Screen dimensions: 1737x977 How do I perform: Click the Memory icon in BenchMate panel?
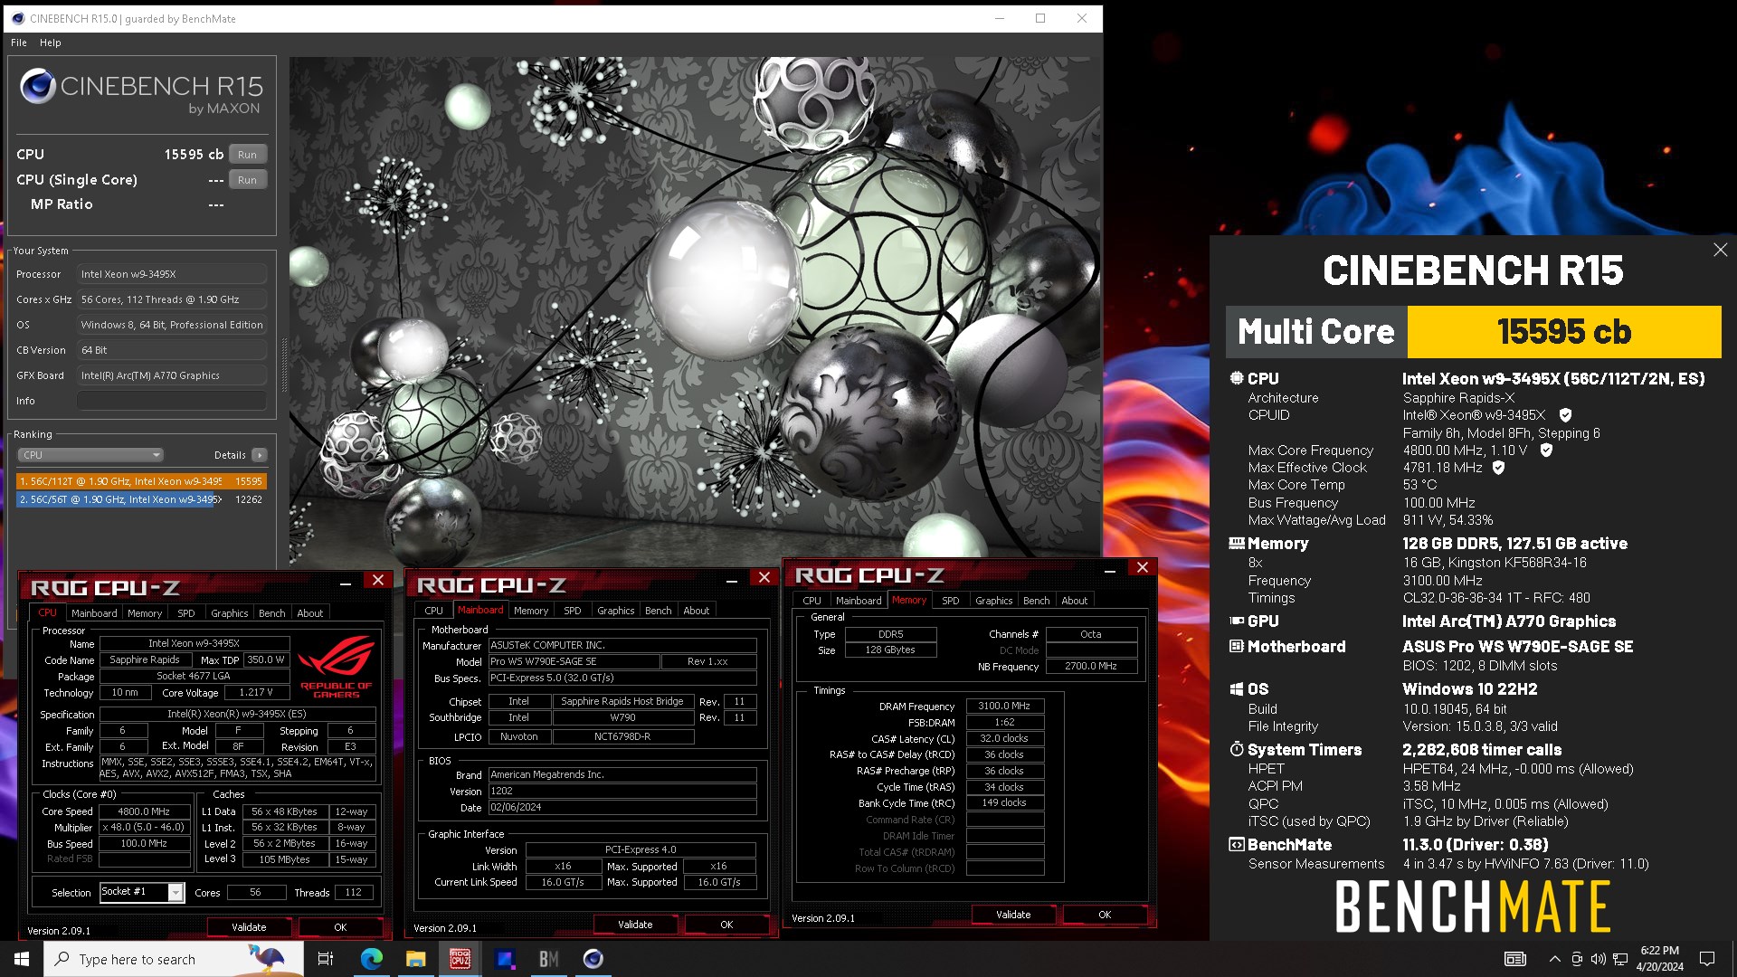click(x=1236, y=543)
